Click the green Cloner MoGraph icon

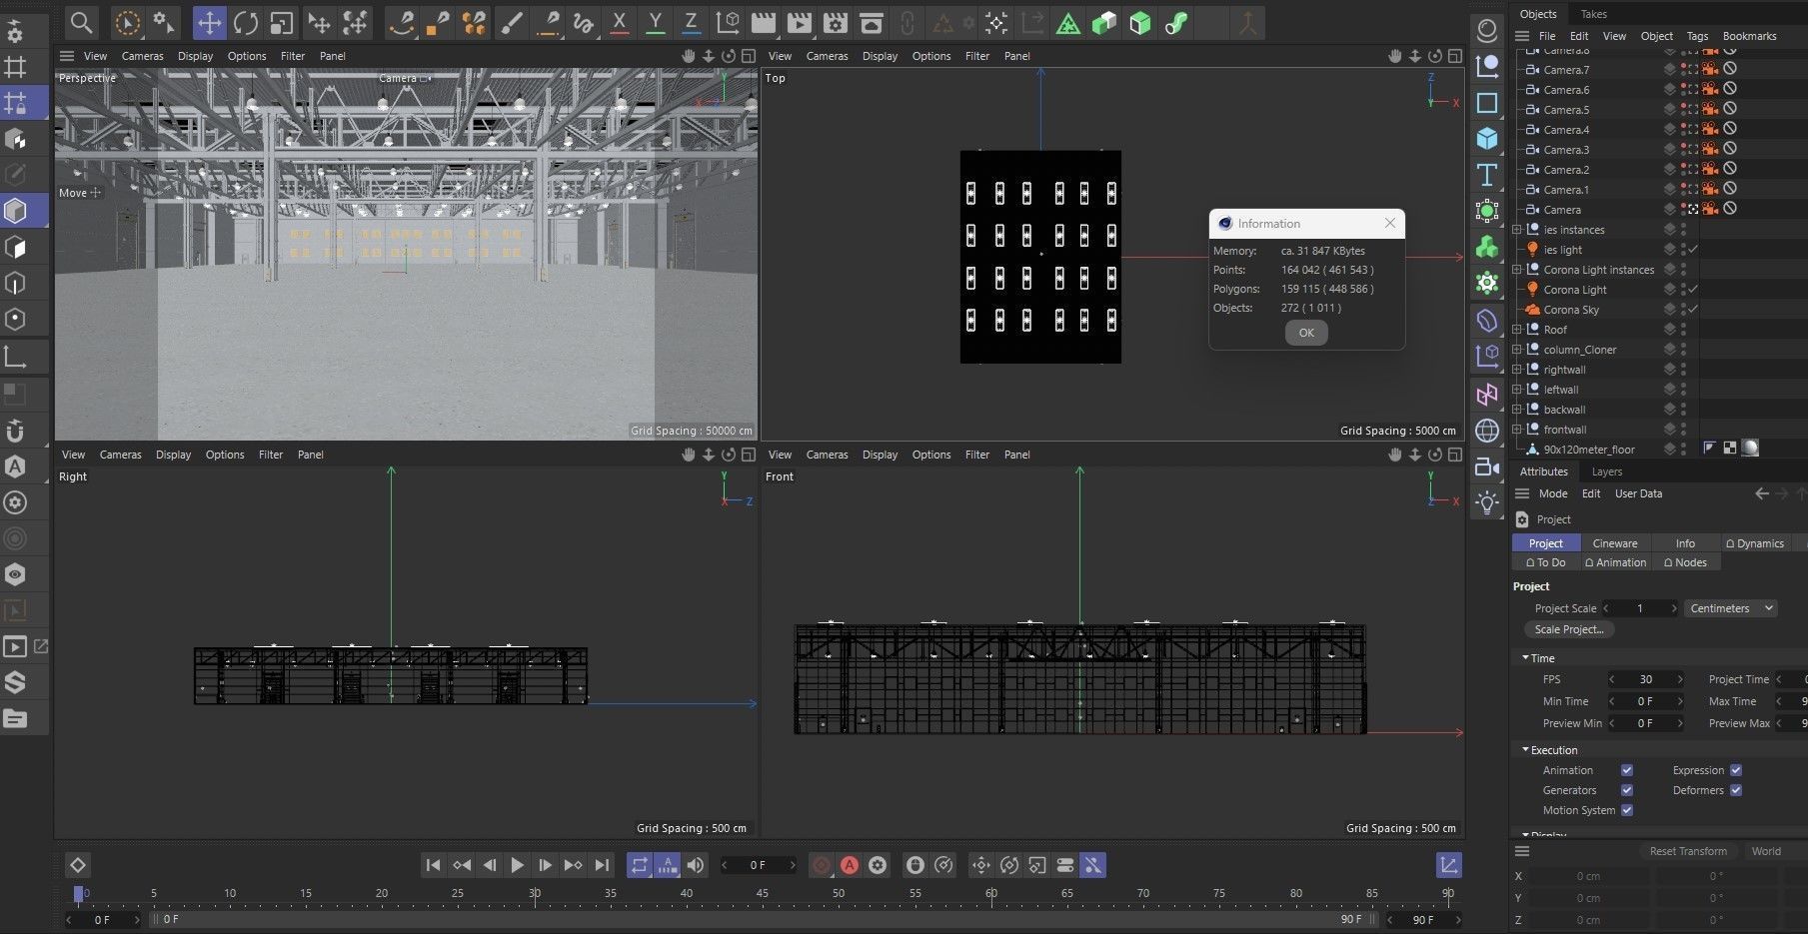coord(1487,247)
